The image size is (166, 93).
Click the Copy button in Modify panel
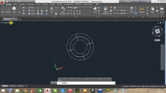coord(31,11)
